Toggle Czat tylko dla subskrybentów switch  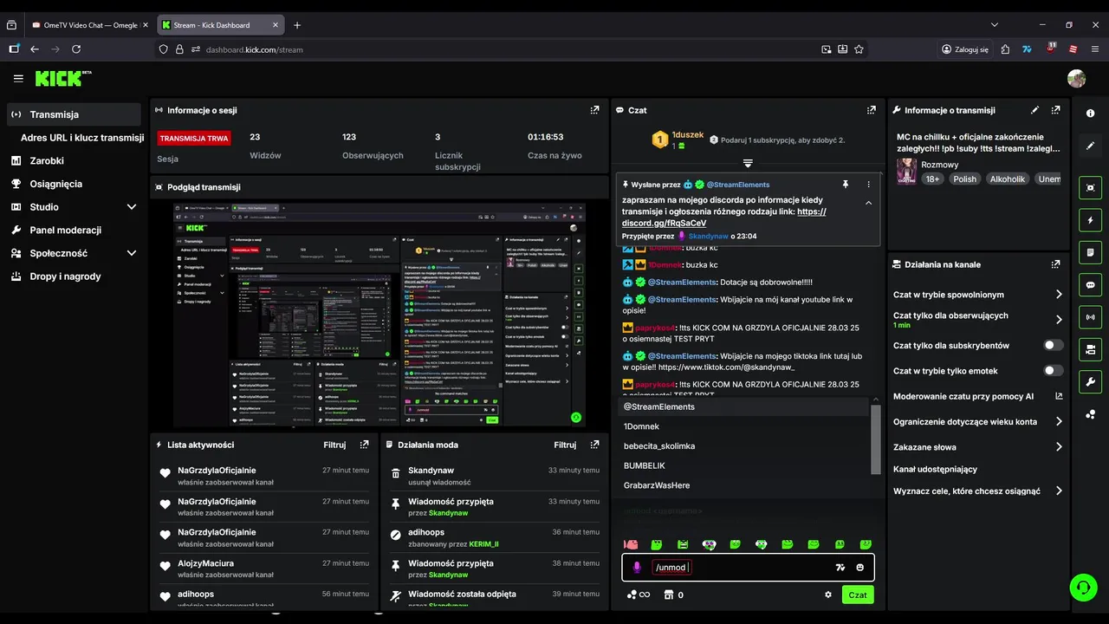point(1054,345)
